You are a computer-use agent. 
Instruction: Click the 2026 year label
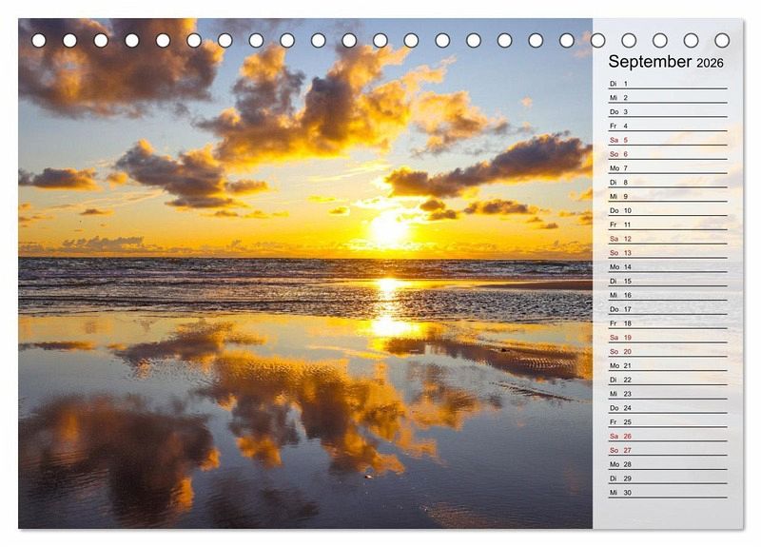pyautogui.click(x=710, y=64)
